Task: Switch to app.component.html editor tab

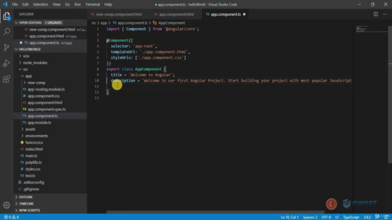Action: coord(176,14)
